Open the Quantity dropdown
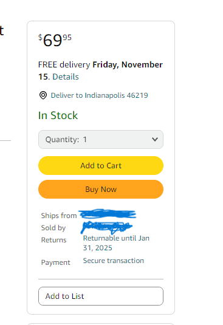This screenshot has height=325, width=223. coord(101,140)
